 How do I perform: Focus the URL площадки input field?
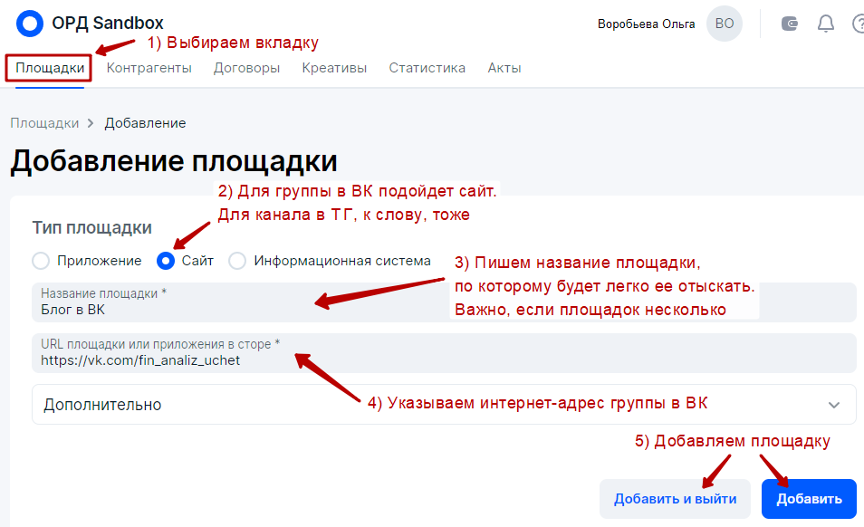click(x=444, y=353)
